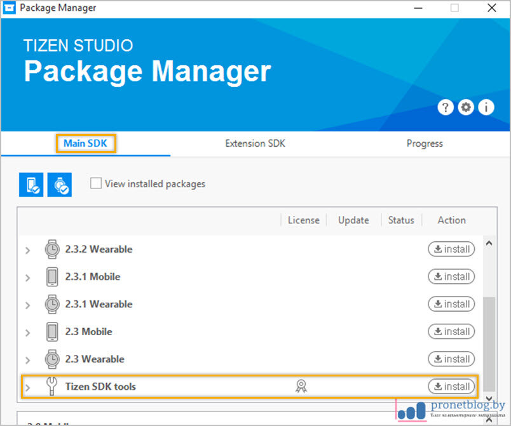This screenshot has height=426, width=511.
Task: Click the watch icon of 2.3 Wearable
Action: coord(52,359)
